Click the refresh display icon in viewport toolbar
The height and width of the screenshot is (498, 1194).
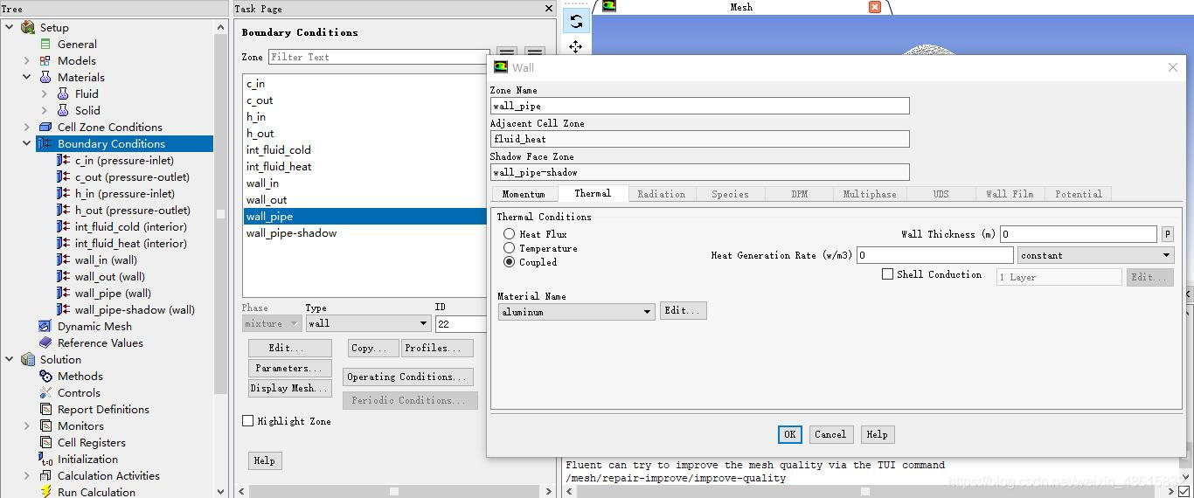tap(575, 21)
